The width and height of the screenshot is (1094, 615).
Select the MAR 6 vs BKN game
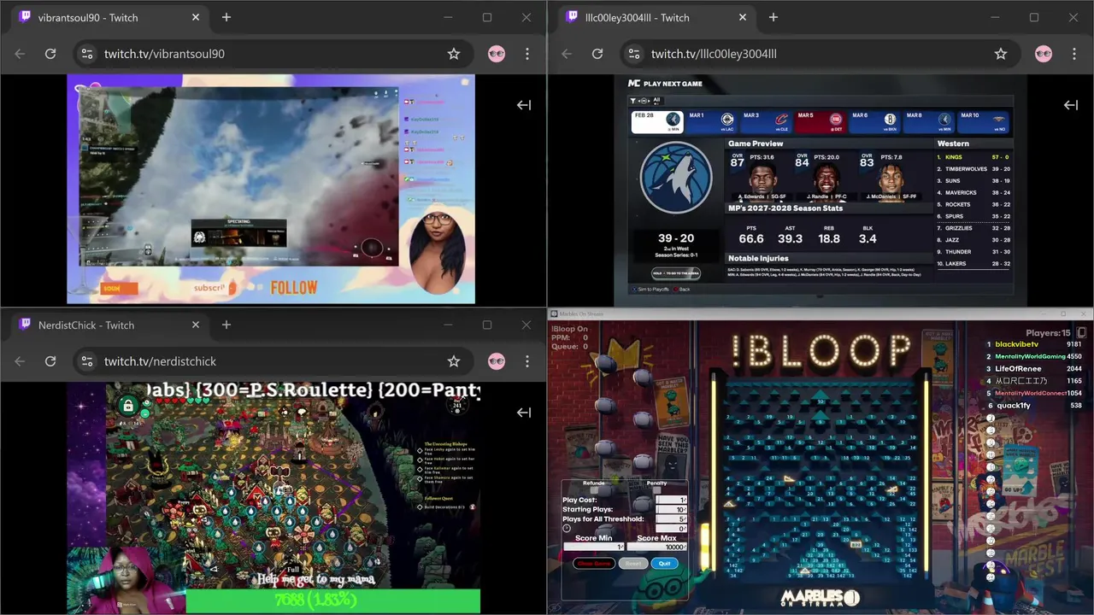[874, 122]
